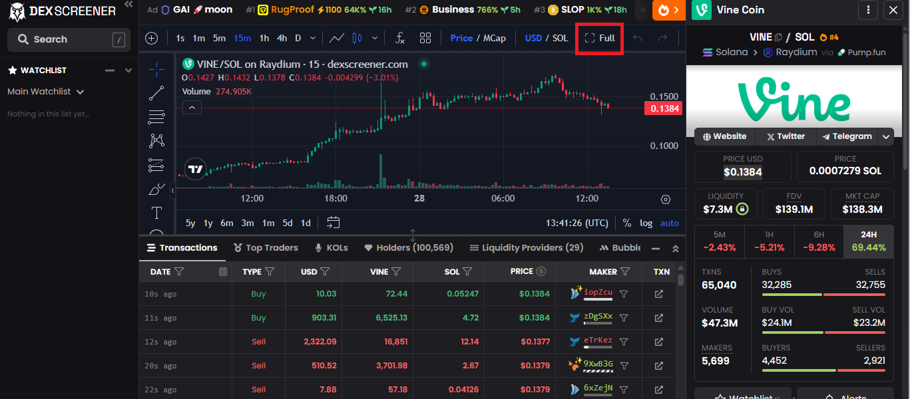
Task: Select the 4h chart interval
Action: coord(282,38)
